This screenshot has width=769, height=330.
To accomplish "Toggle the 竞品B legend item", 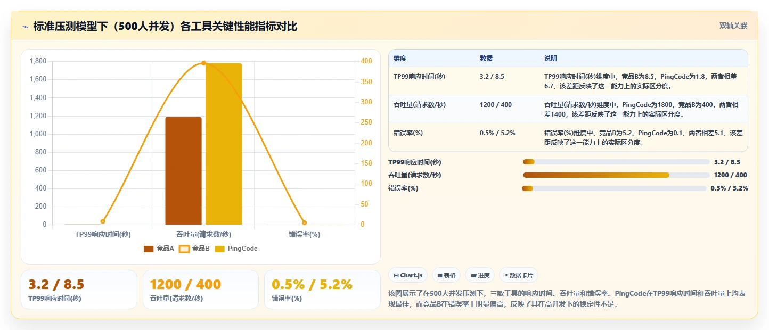I will [x=194, y=249].
